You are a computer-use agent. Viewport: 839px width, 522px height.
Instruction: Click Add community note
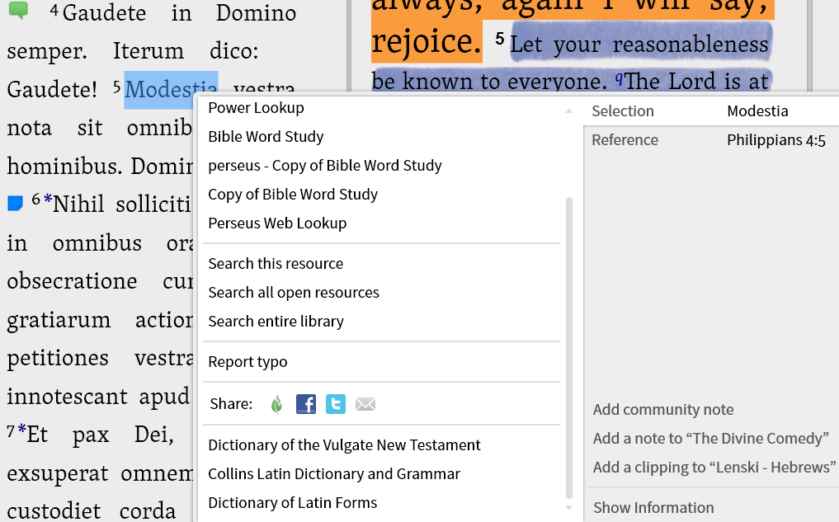click(x=663, y=410)
